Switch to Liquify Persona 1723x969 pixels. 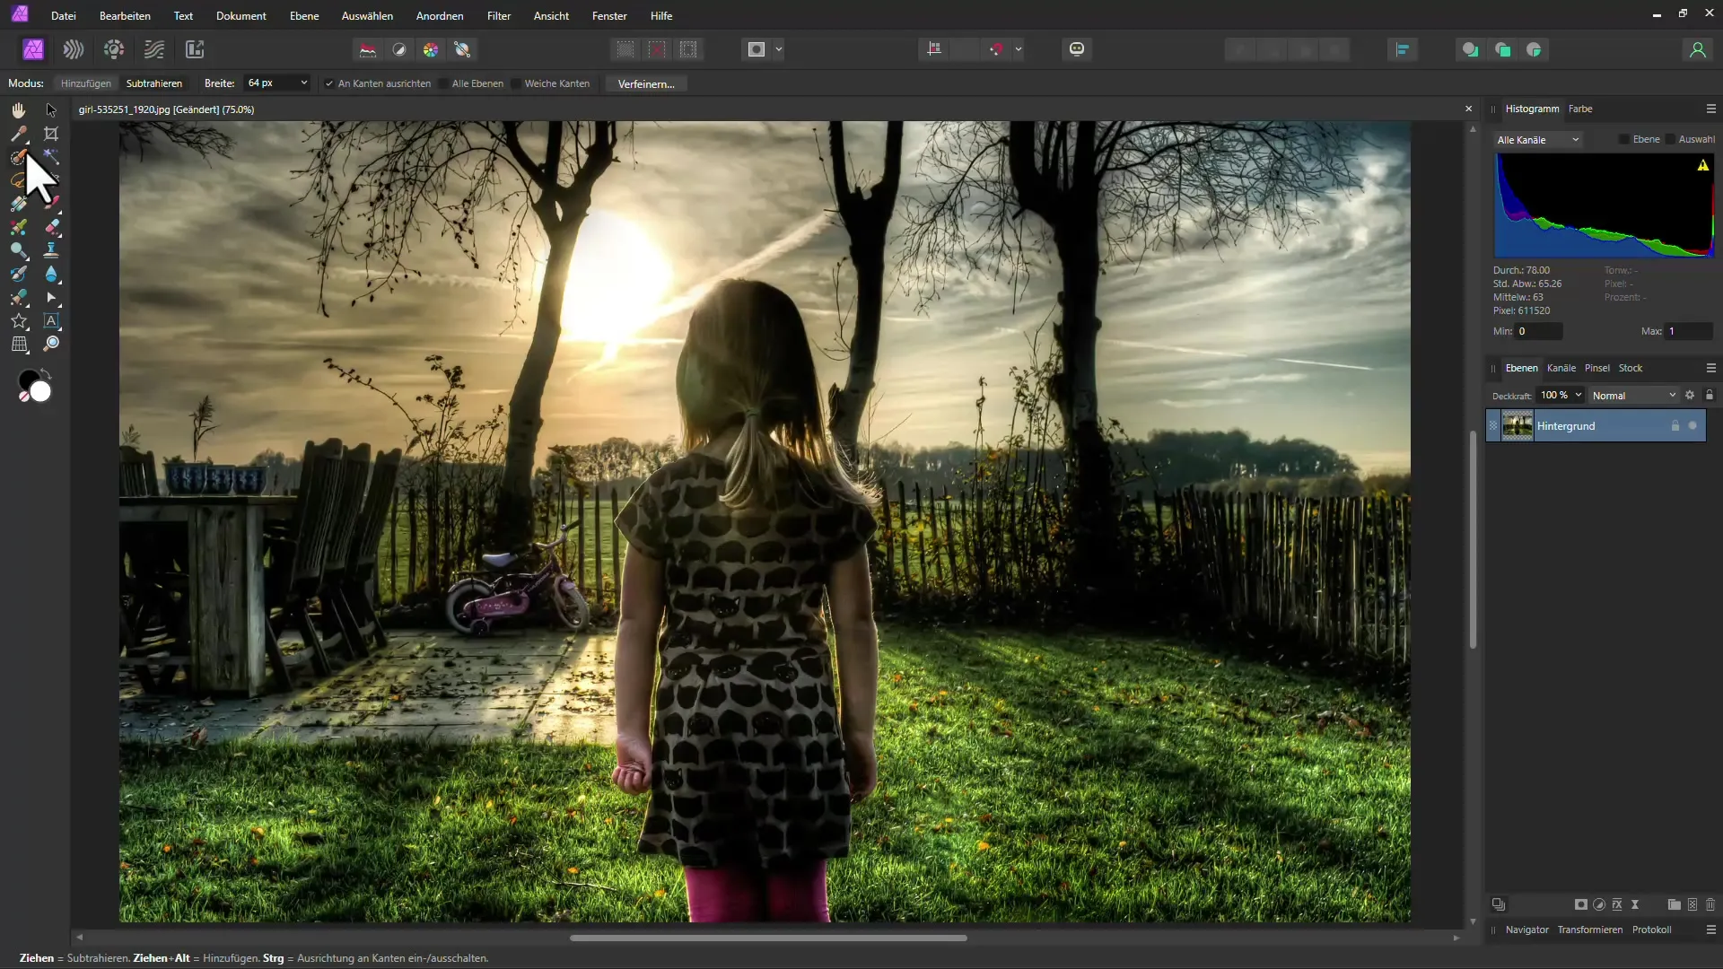tap(74, 49)
